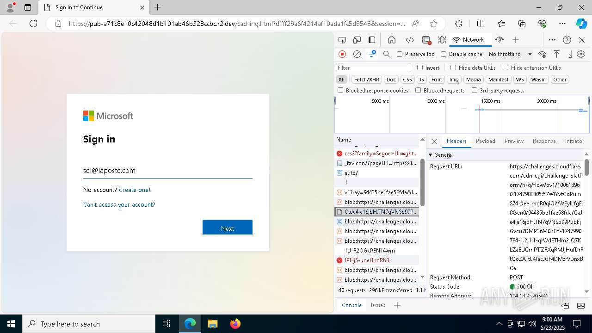Screen dimensions: 592x333
Task: Toggle the DevTools activity bar dock icon
Action: click(372, 40)
